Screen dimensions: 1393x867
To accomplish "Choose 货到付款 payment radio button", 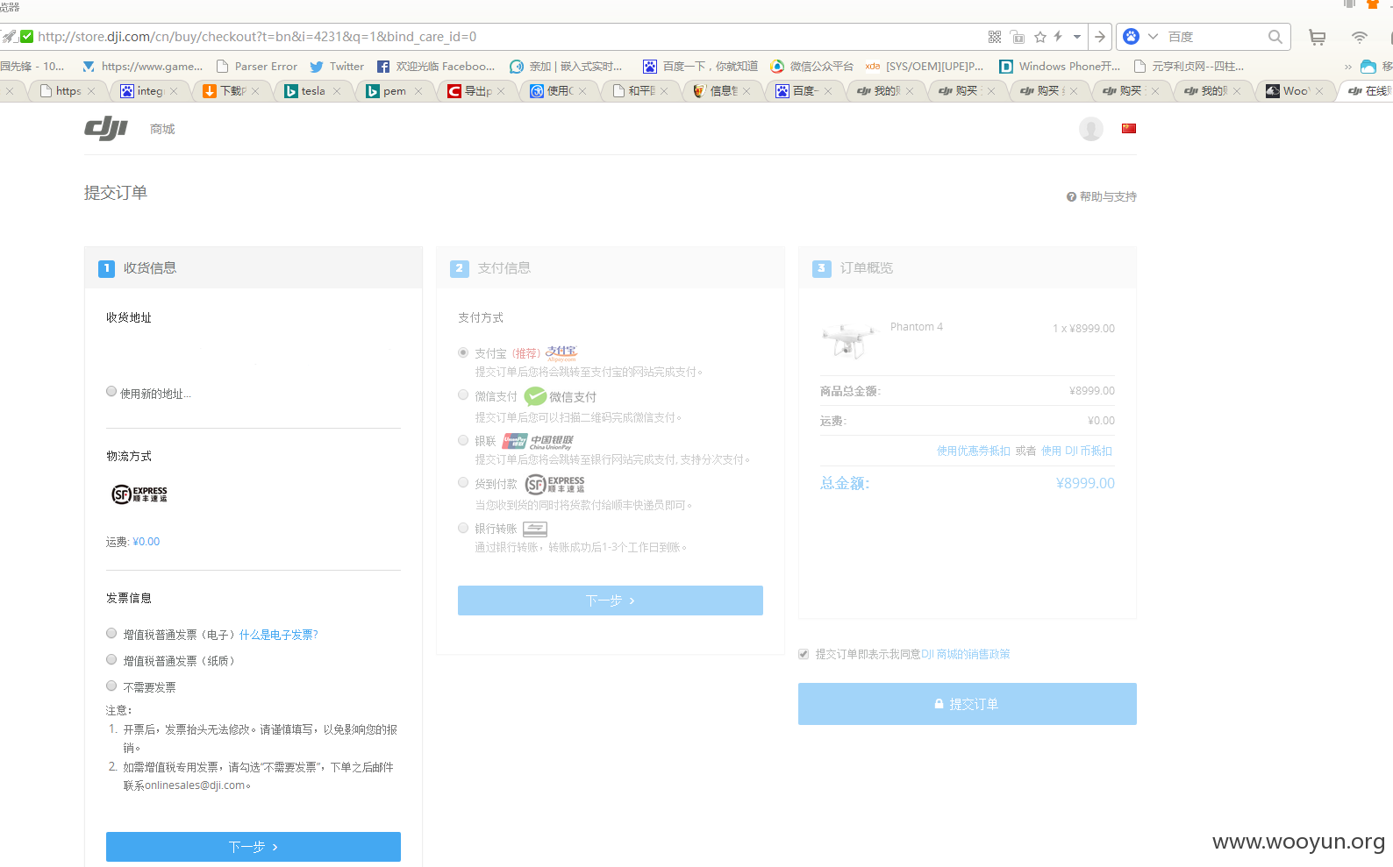I will [x=463, y=482].
